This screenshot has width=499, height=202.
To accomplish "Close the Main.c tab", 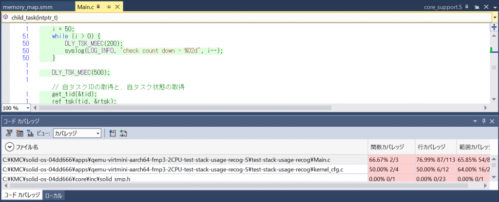I will [117, 7].
